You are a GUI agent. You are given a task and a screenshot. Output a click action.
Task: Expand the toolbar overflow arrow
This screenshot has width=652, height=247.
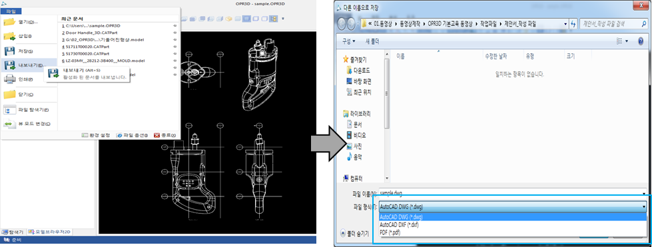(x=283, y=19)
